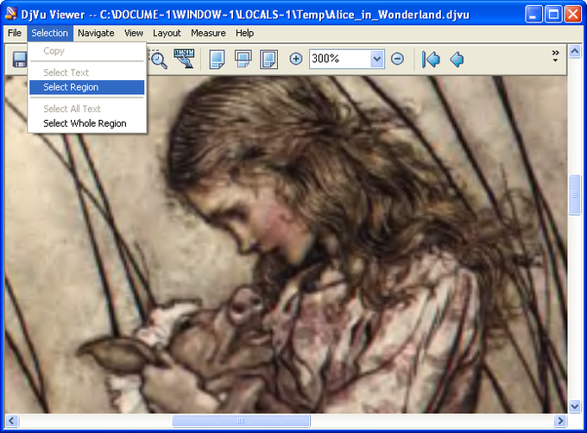This screenshot has height=433, width=587.
Task: Click the greyed Copy menu entry
Action: click(87, 51)
